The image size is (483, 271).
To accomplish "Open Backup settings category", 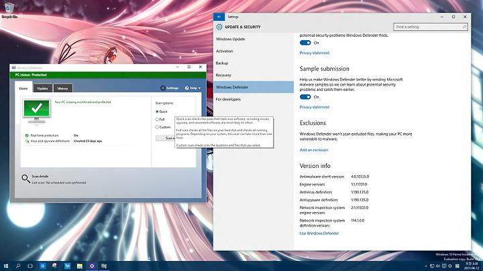I will click(254, 63).
